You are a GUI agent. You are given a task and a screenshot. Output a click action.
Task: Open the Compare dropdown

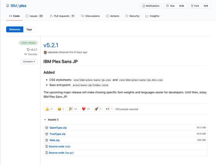[29, 61]
